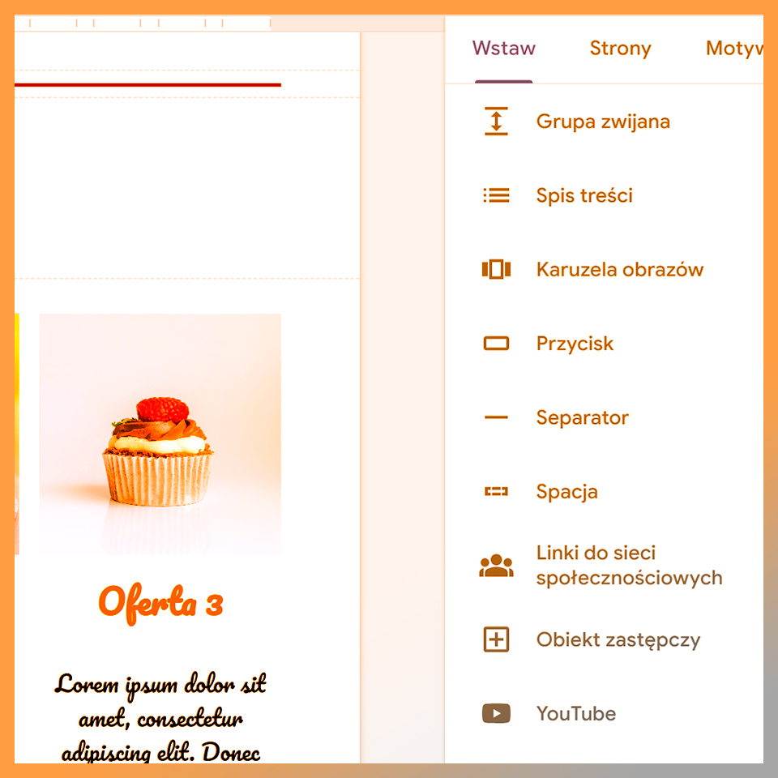
Task: Click the Spis treści list icon
Action: pos(496,195)
